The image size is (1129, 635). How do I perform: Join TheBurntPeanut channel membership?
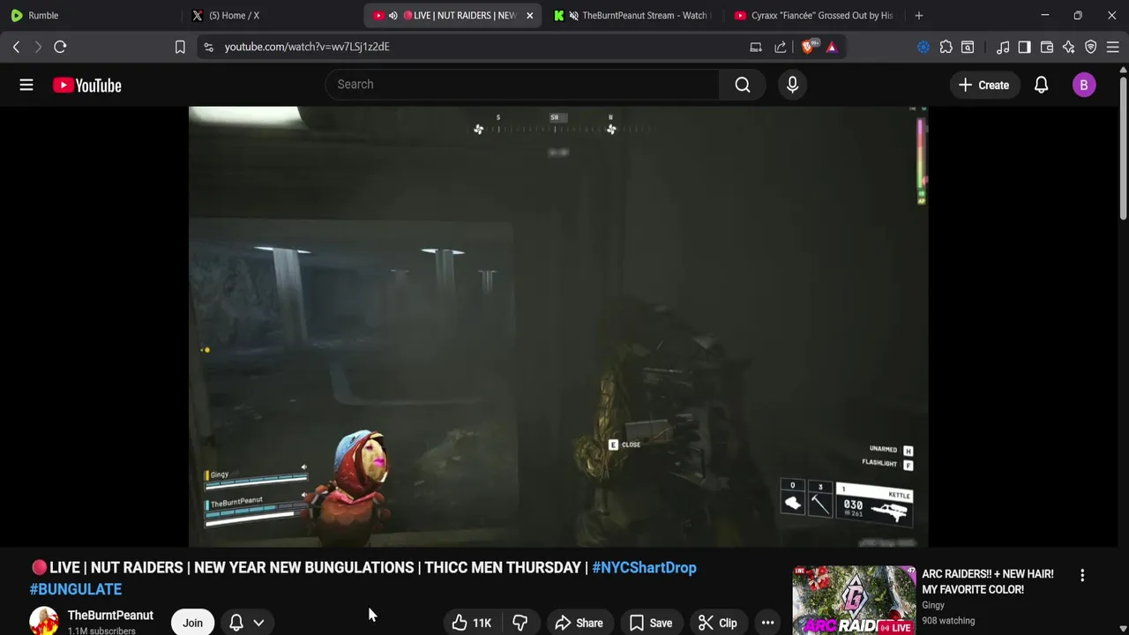(192, 623)
